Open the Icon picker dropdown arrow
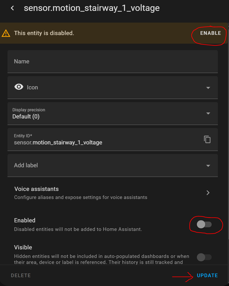Image resolution: width=229 pixels, height=286 pixels. click(208, 88)
